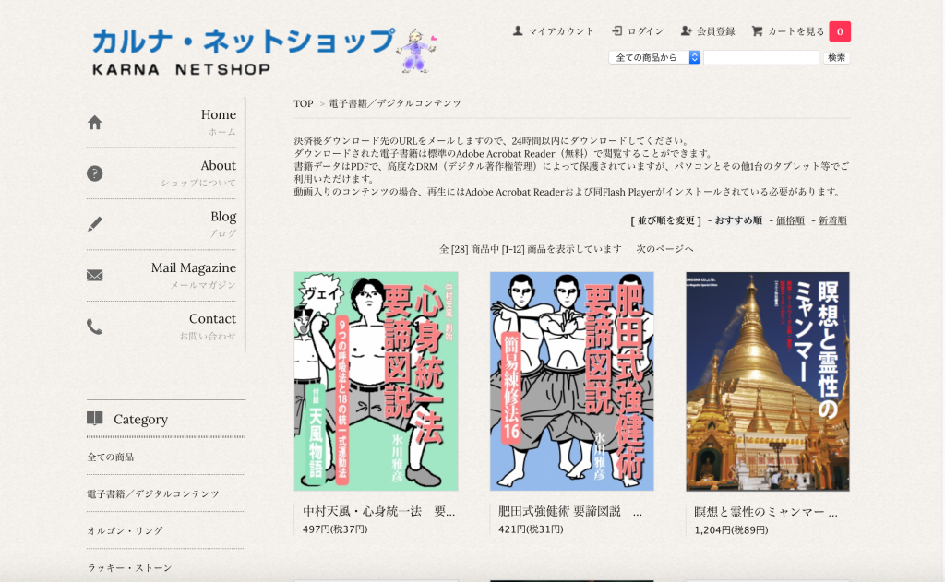945x582 pixels.
Task: Open the 心身統一法 要諦図説 book cover
Action: (x=376, y=381)
